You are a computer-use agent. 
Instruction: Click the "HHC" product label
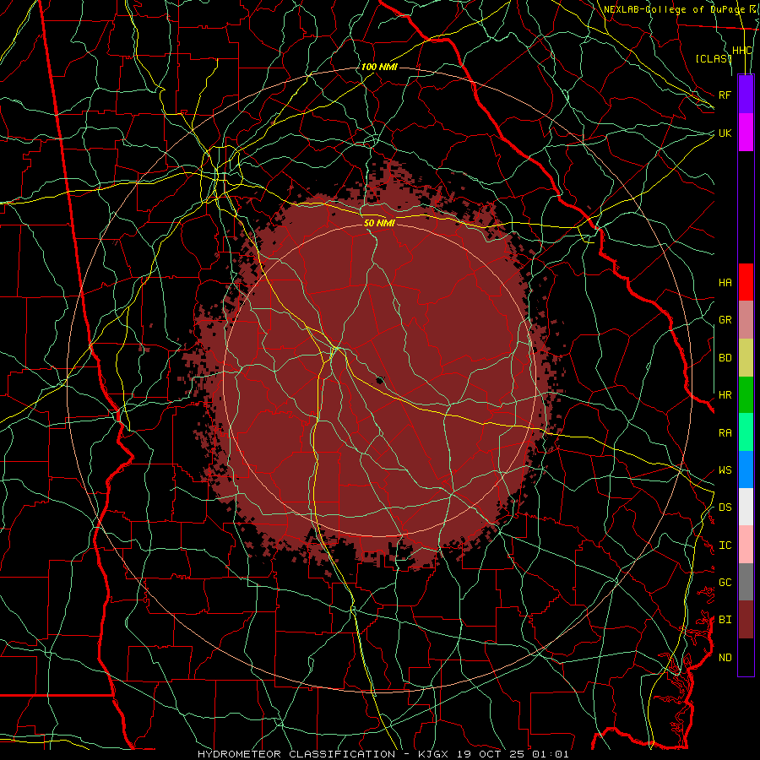pos(741,51)
